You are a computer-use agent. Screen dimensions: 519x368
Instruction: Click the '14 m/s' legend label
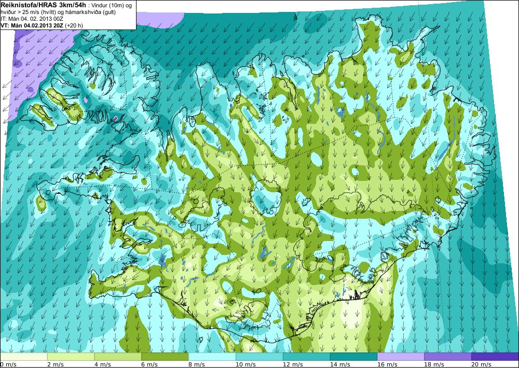click(339, 364)
